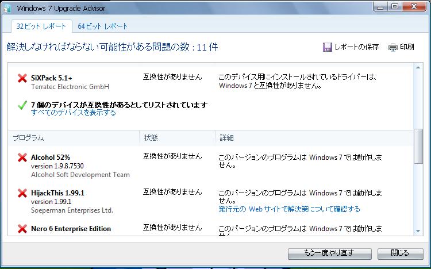Select the version 1.9.8.7530 text
Image resolution: width=431 pixels, height=269 pixels.
(57, 166)
